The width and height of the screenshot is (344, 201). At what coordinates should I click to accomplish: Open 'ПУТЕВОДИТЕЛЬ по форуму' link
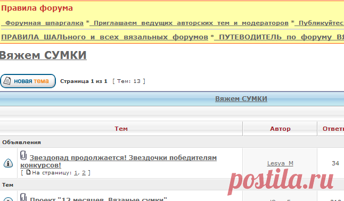(279, 37)
